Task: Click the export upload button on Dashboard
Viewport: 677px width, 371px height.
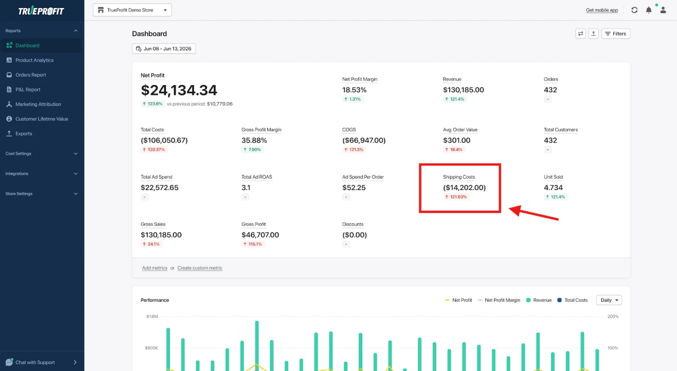Action: point(594,34)
